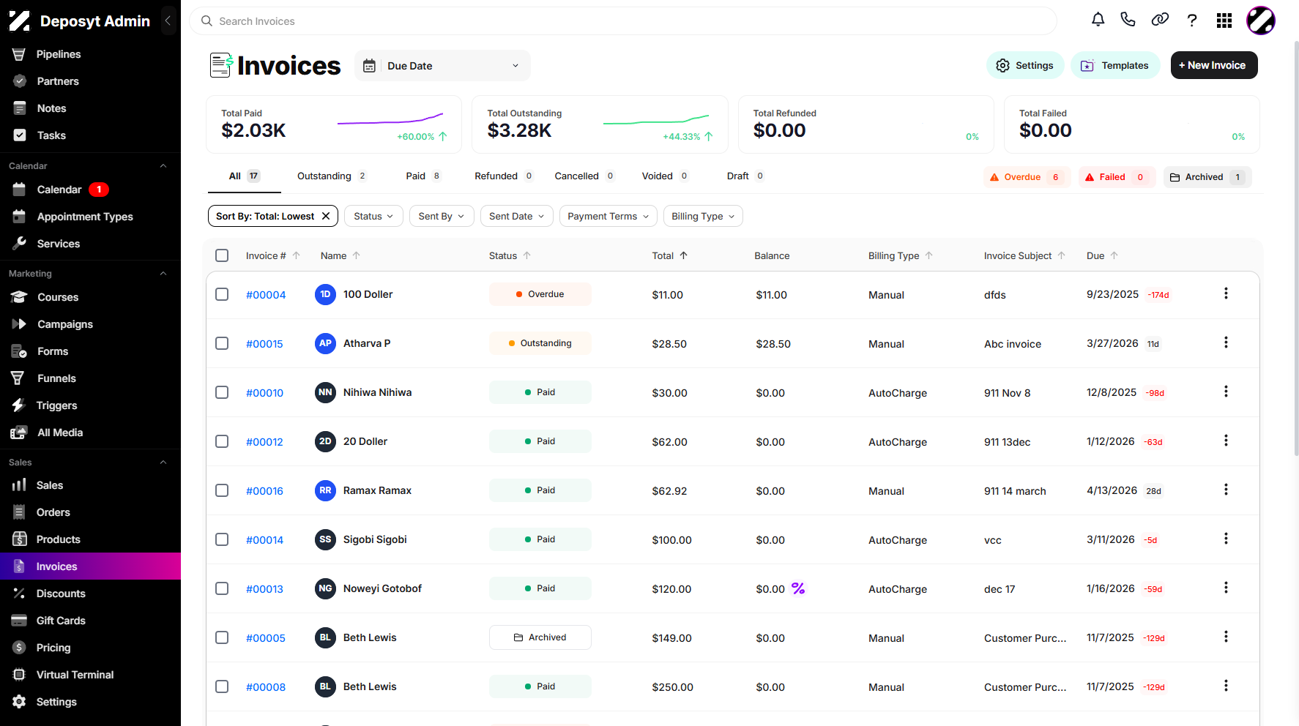Open the Due Date dropdown

click(442, 66)
